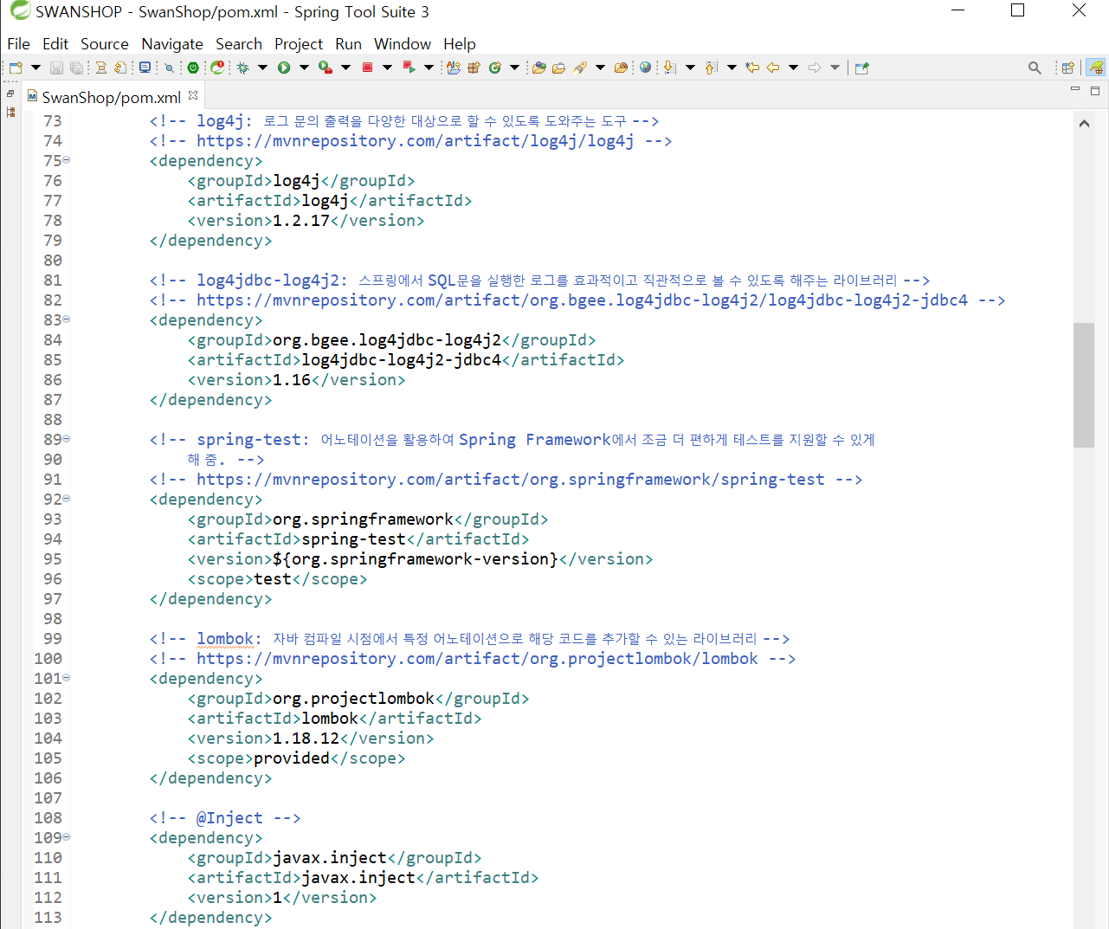Viewport: 1109px width, 929px height.
Task: Open the Source menu
Action: pyautogui.click(x=105, y=44)
